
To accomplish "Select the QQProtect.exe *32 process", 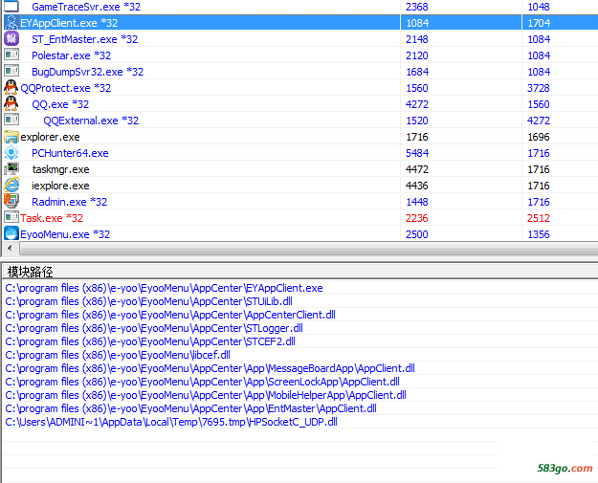I will 66,88.
